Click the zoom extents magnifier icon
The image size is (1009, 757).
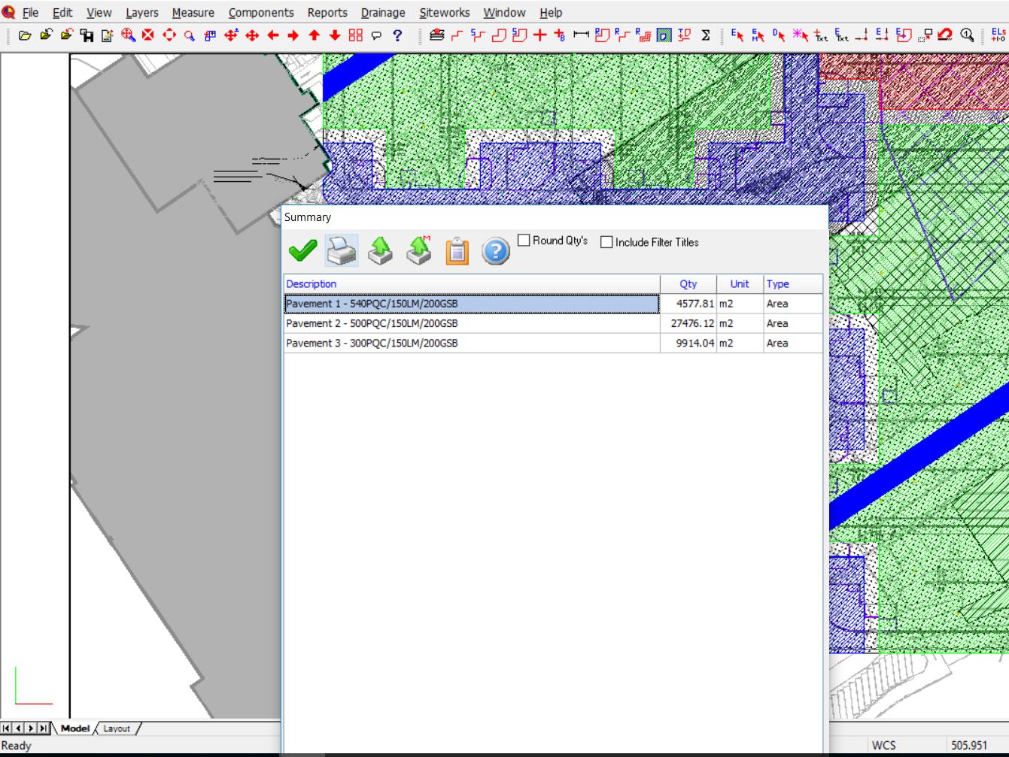tap(128, 35)
